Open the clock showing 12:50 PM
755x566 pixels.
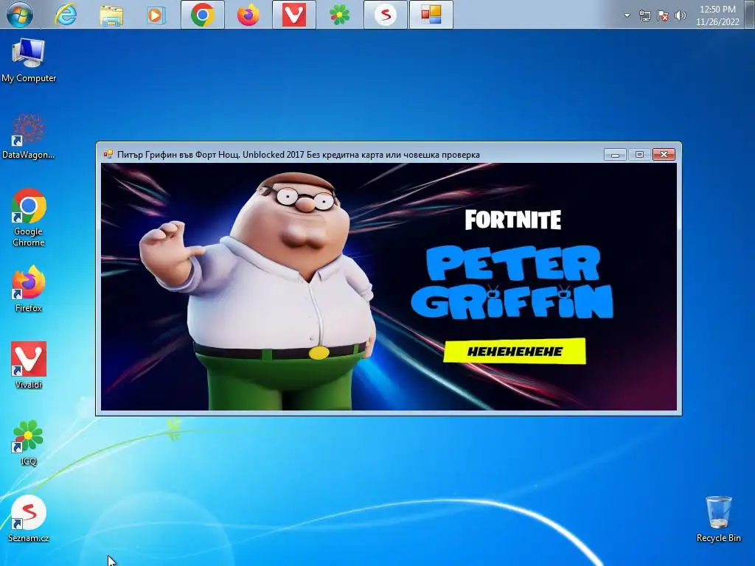click(717, 15)
